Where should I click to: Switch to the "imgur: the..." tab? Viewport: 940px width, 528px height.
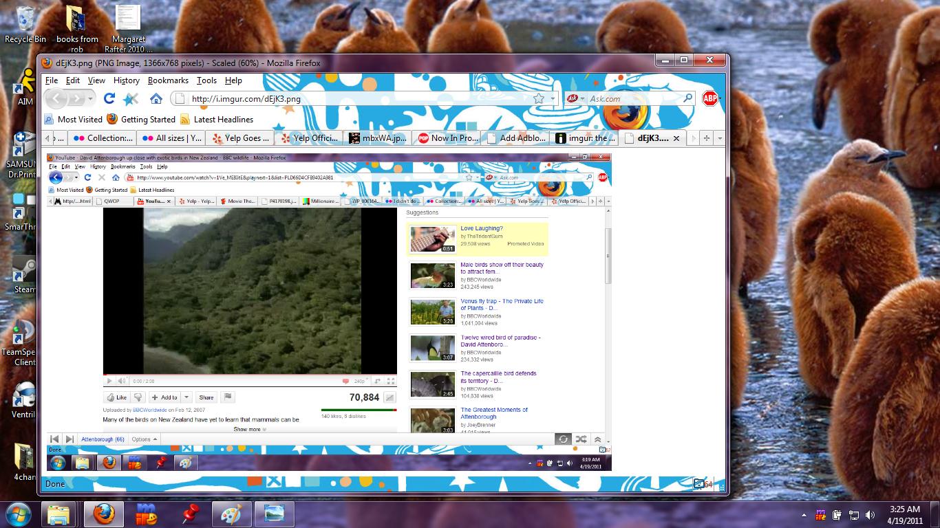click(584, 138)
